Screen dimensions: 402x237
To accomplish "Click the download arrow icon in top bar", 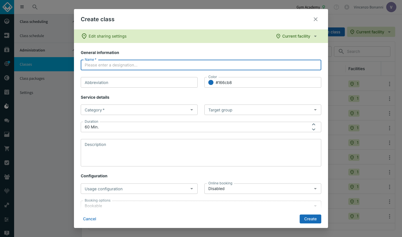I will tap(347, 7).
